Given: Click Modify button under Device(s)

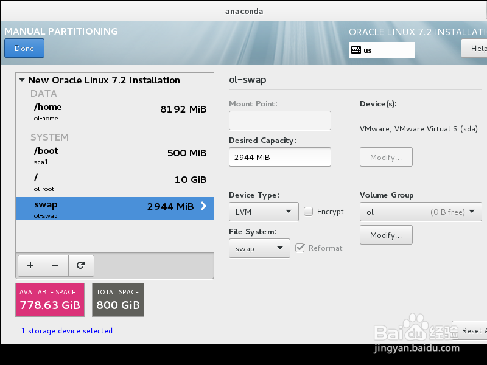Looking at the screenshot, I should click(386, 157).
